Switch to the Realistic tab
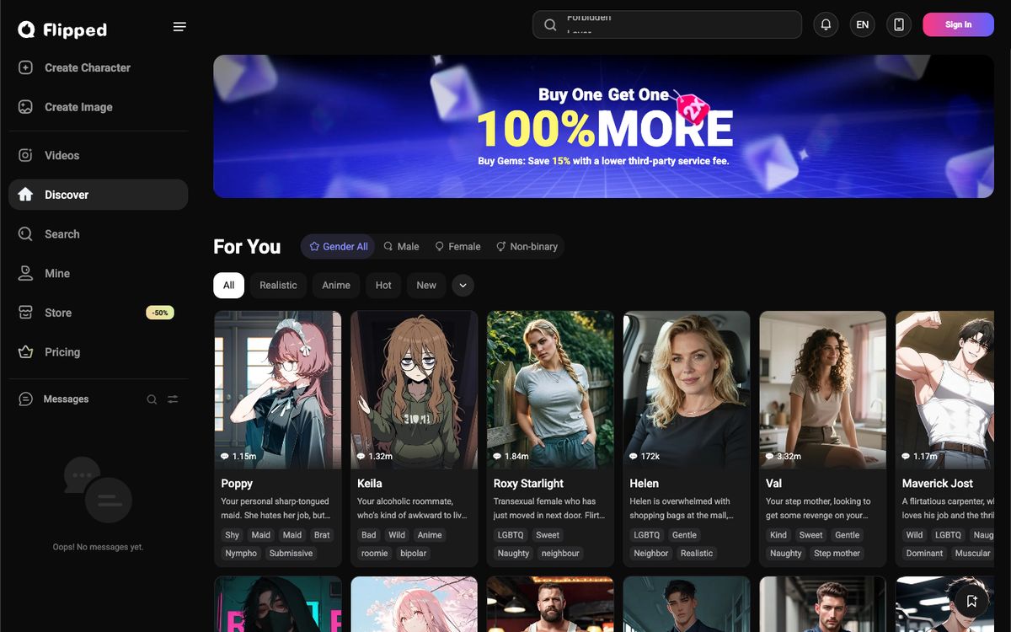Screen dimensions: 1011x632 pos(278,285)
